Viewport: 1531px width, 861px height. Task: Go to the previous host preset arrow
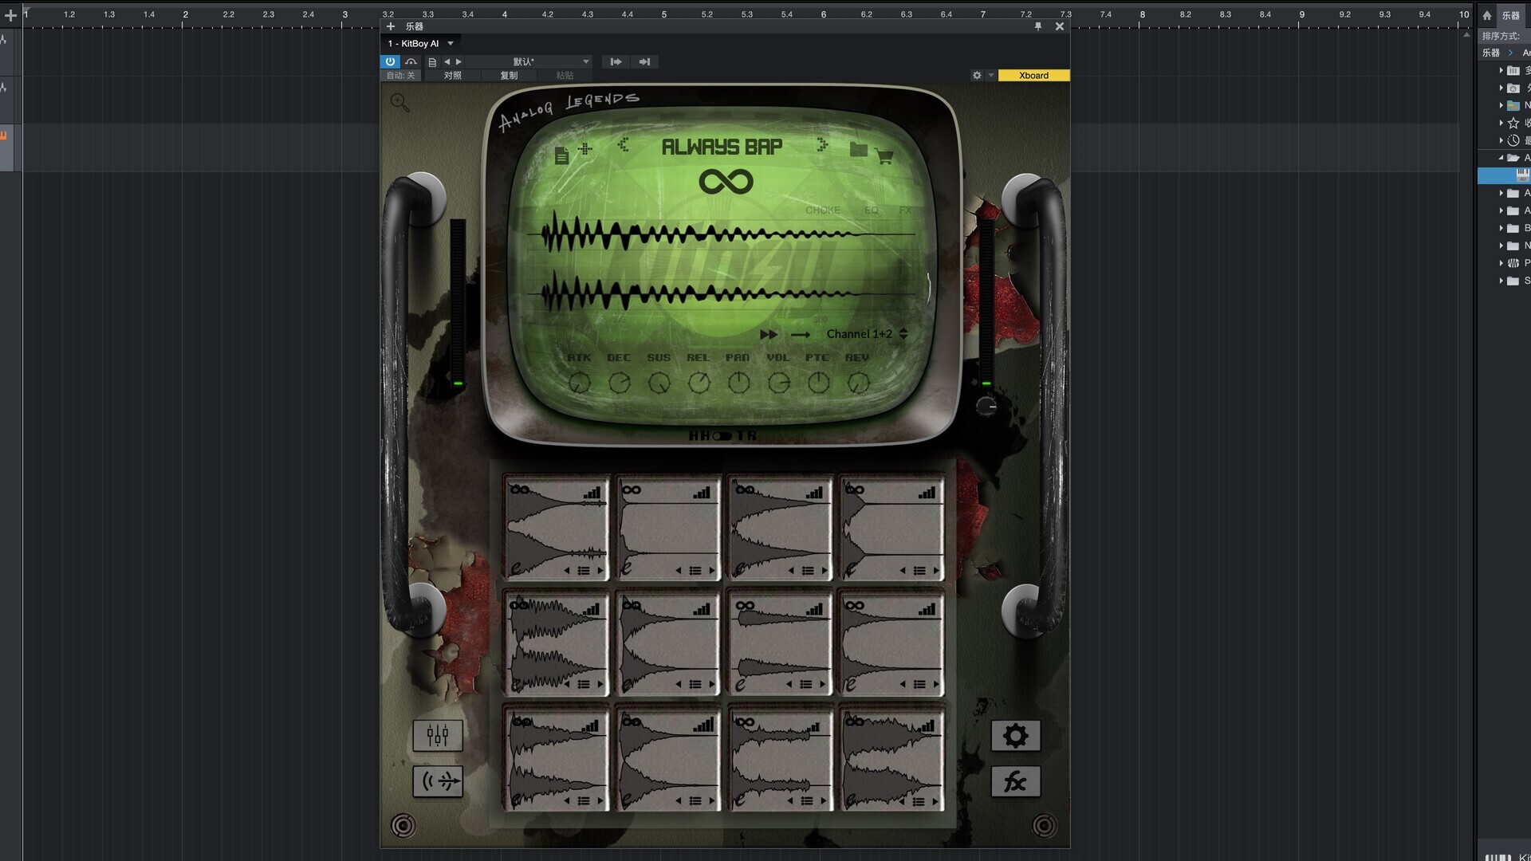tap(447, 61)
